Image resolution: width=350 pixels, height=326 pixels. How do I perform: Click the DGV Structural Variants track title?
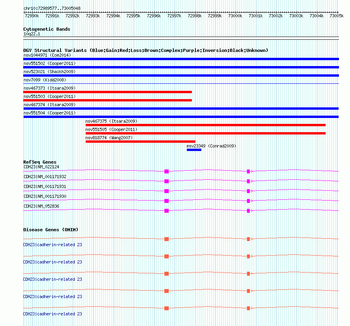click(146, 50)
